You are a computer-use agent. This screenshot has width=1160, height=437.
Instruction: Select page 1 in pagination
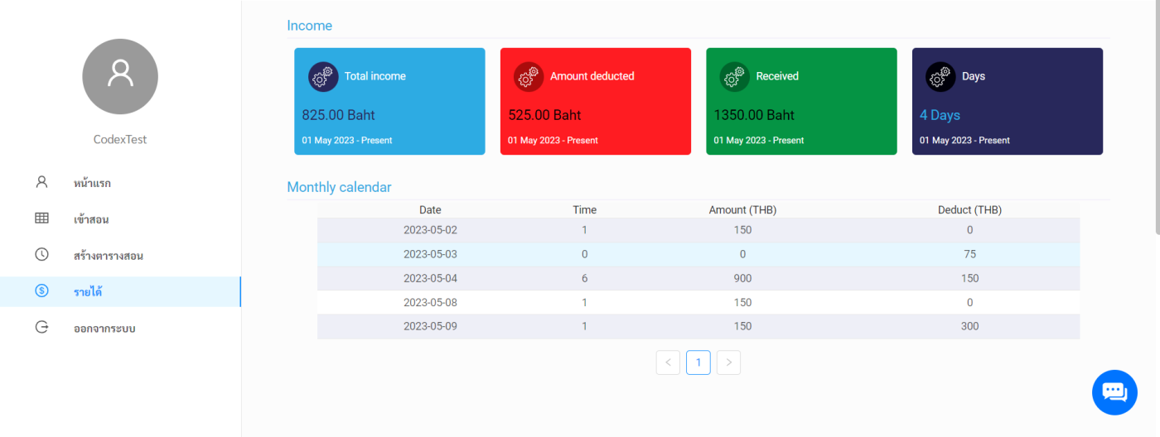(x=698, y=363)
